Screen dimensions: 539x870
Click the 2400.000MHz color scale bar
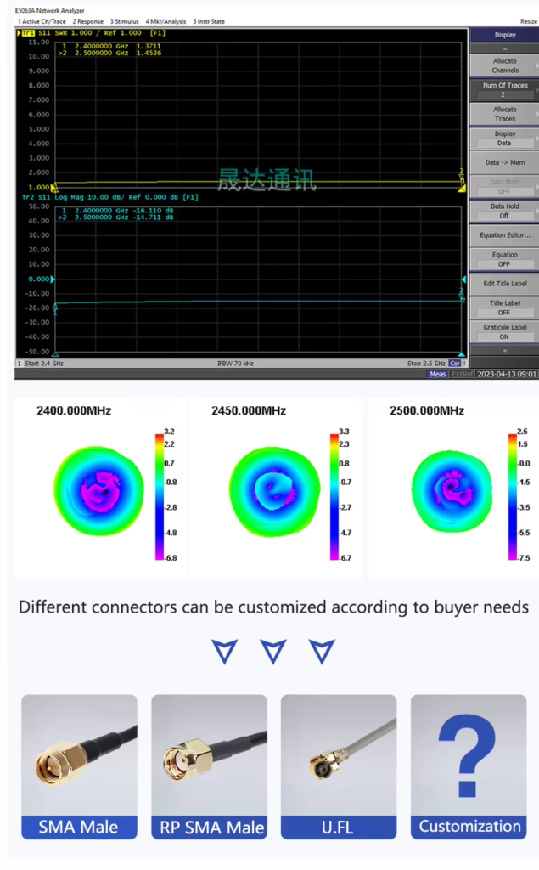tap(159, 495)
